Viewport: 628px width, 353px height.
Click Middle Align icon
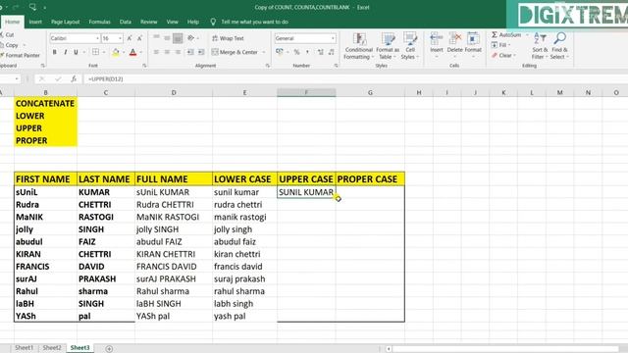point(167,38)
